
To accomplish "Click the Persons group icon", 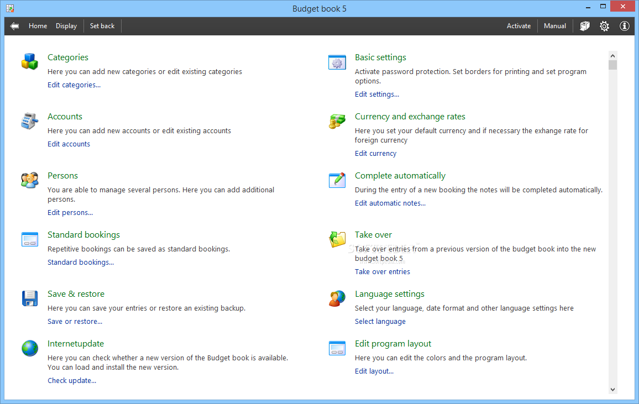I will pyautogui.click(x=30, y=180).
